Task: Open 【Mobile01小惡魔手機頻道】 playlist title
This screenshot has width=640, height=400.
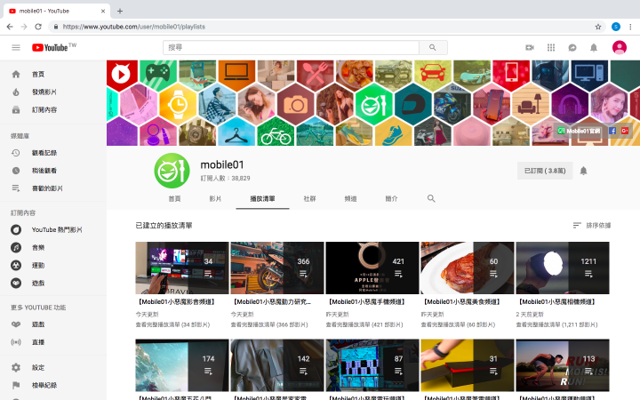Action: tap(367, 302)
